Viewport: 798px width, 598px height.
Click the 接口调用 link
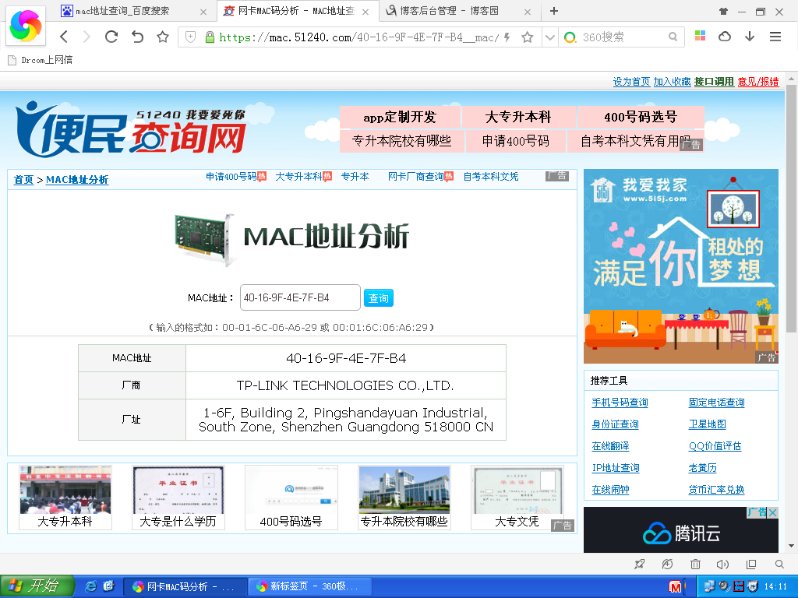click(x=714, y=81)
